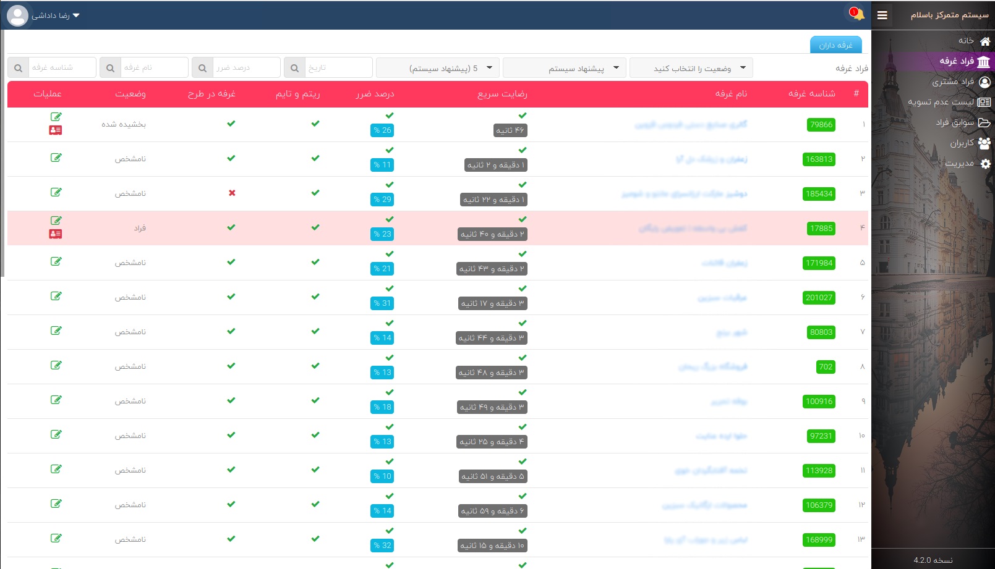Click the edit icon for row 163813
995x569 pixels.
[56, 158]
